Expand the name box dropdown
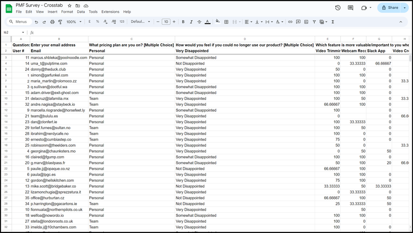The height and width of the screenshot is (233, 413). click(x=23, y=32)
